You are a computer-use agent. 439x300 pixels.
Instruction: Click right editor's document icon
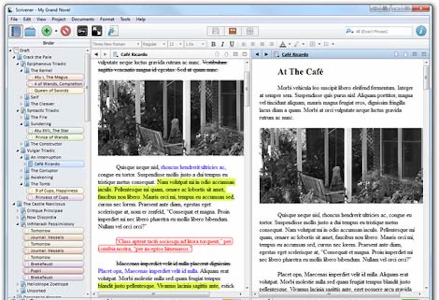277,54
